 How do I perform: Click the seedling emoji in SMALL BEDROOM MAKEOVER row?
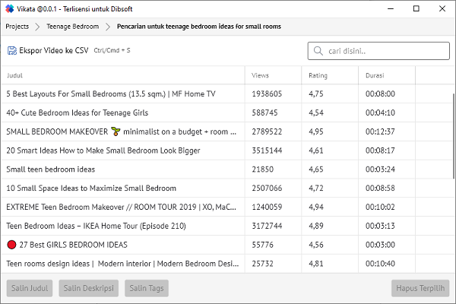(x=116, y=131)
